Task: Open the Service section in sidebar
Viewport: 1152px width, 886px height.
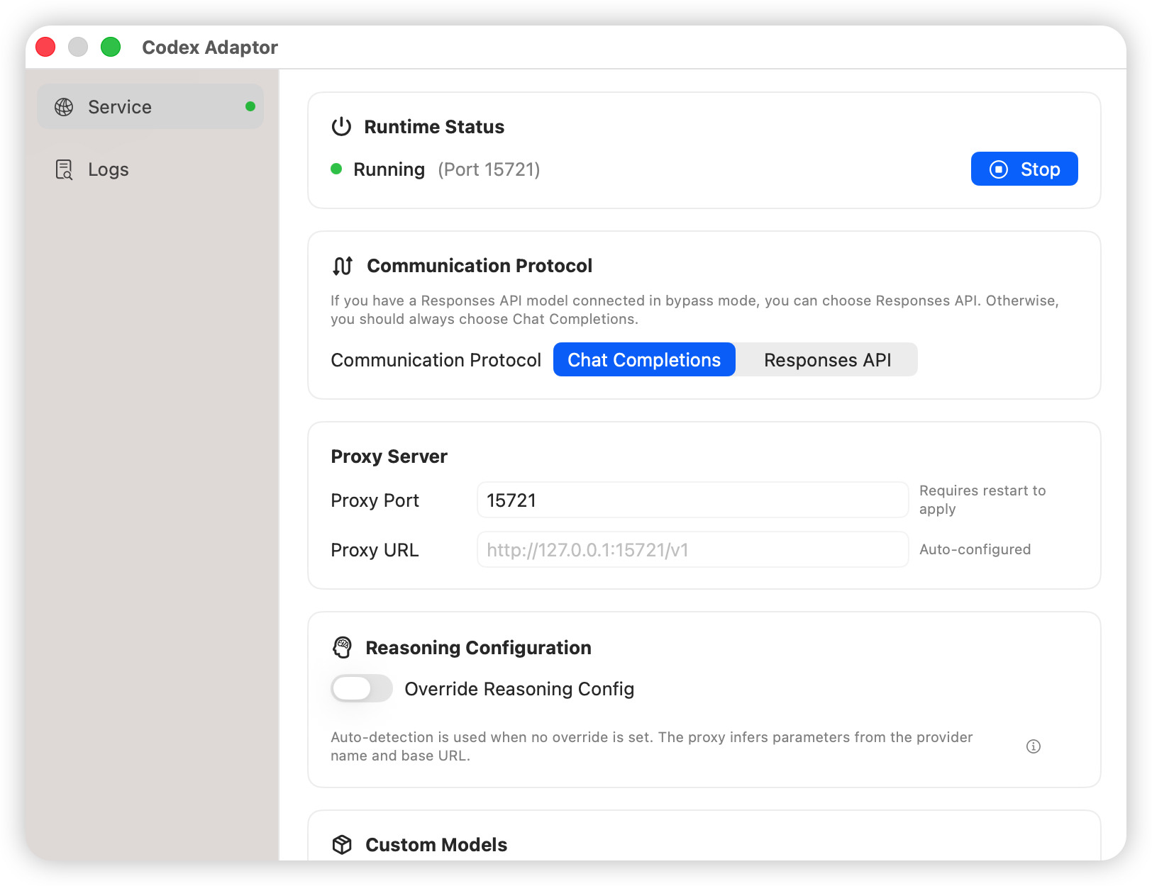Action: (x=150, y=106)
